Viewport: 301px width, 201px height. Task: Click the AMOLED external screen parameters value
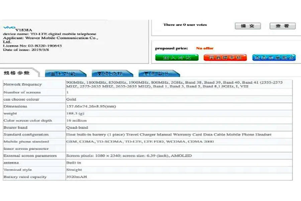[x=129, y=155]
